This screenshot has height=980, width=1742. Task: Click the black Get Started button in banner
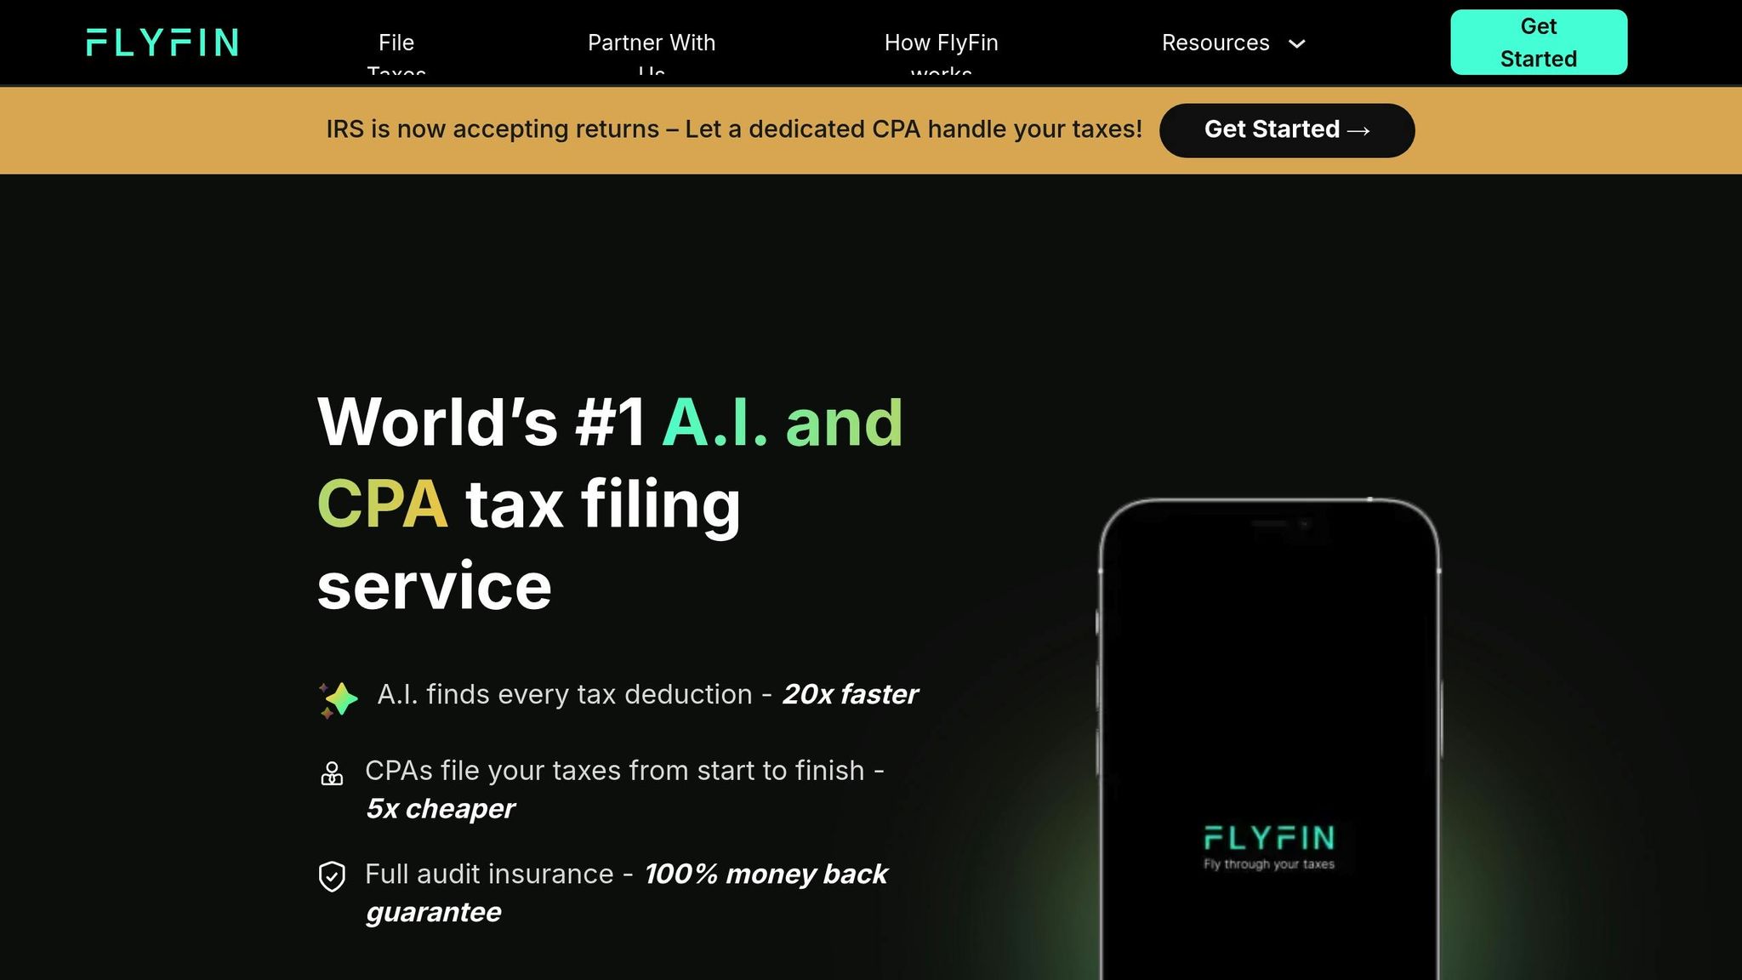pyautogui.click(x=1287, y=130)
